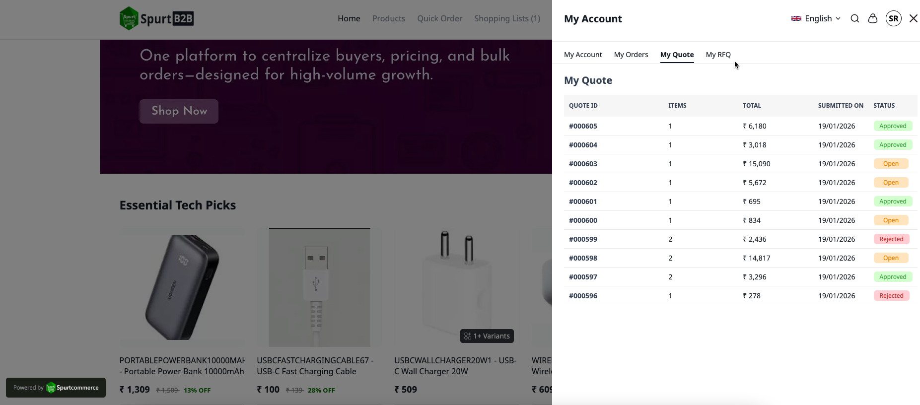Click the Spurtcommerce badge at bottom left
Image resolution: width=920 pixels, height=405 pixels.
pos(56,388)
